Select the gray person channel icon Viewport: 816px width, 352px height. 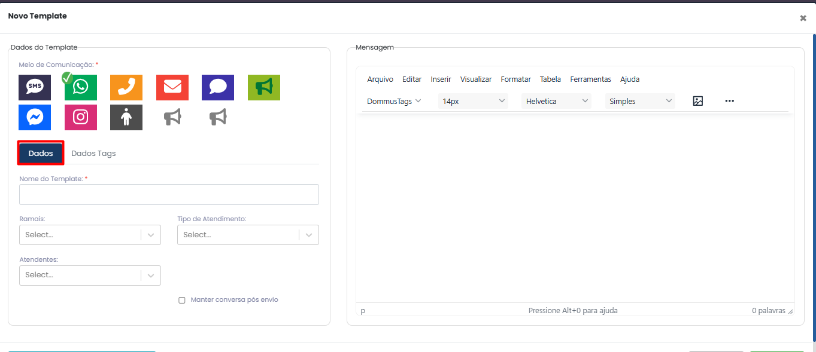coord(126,117)
